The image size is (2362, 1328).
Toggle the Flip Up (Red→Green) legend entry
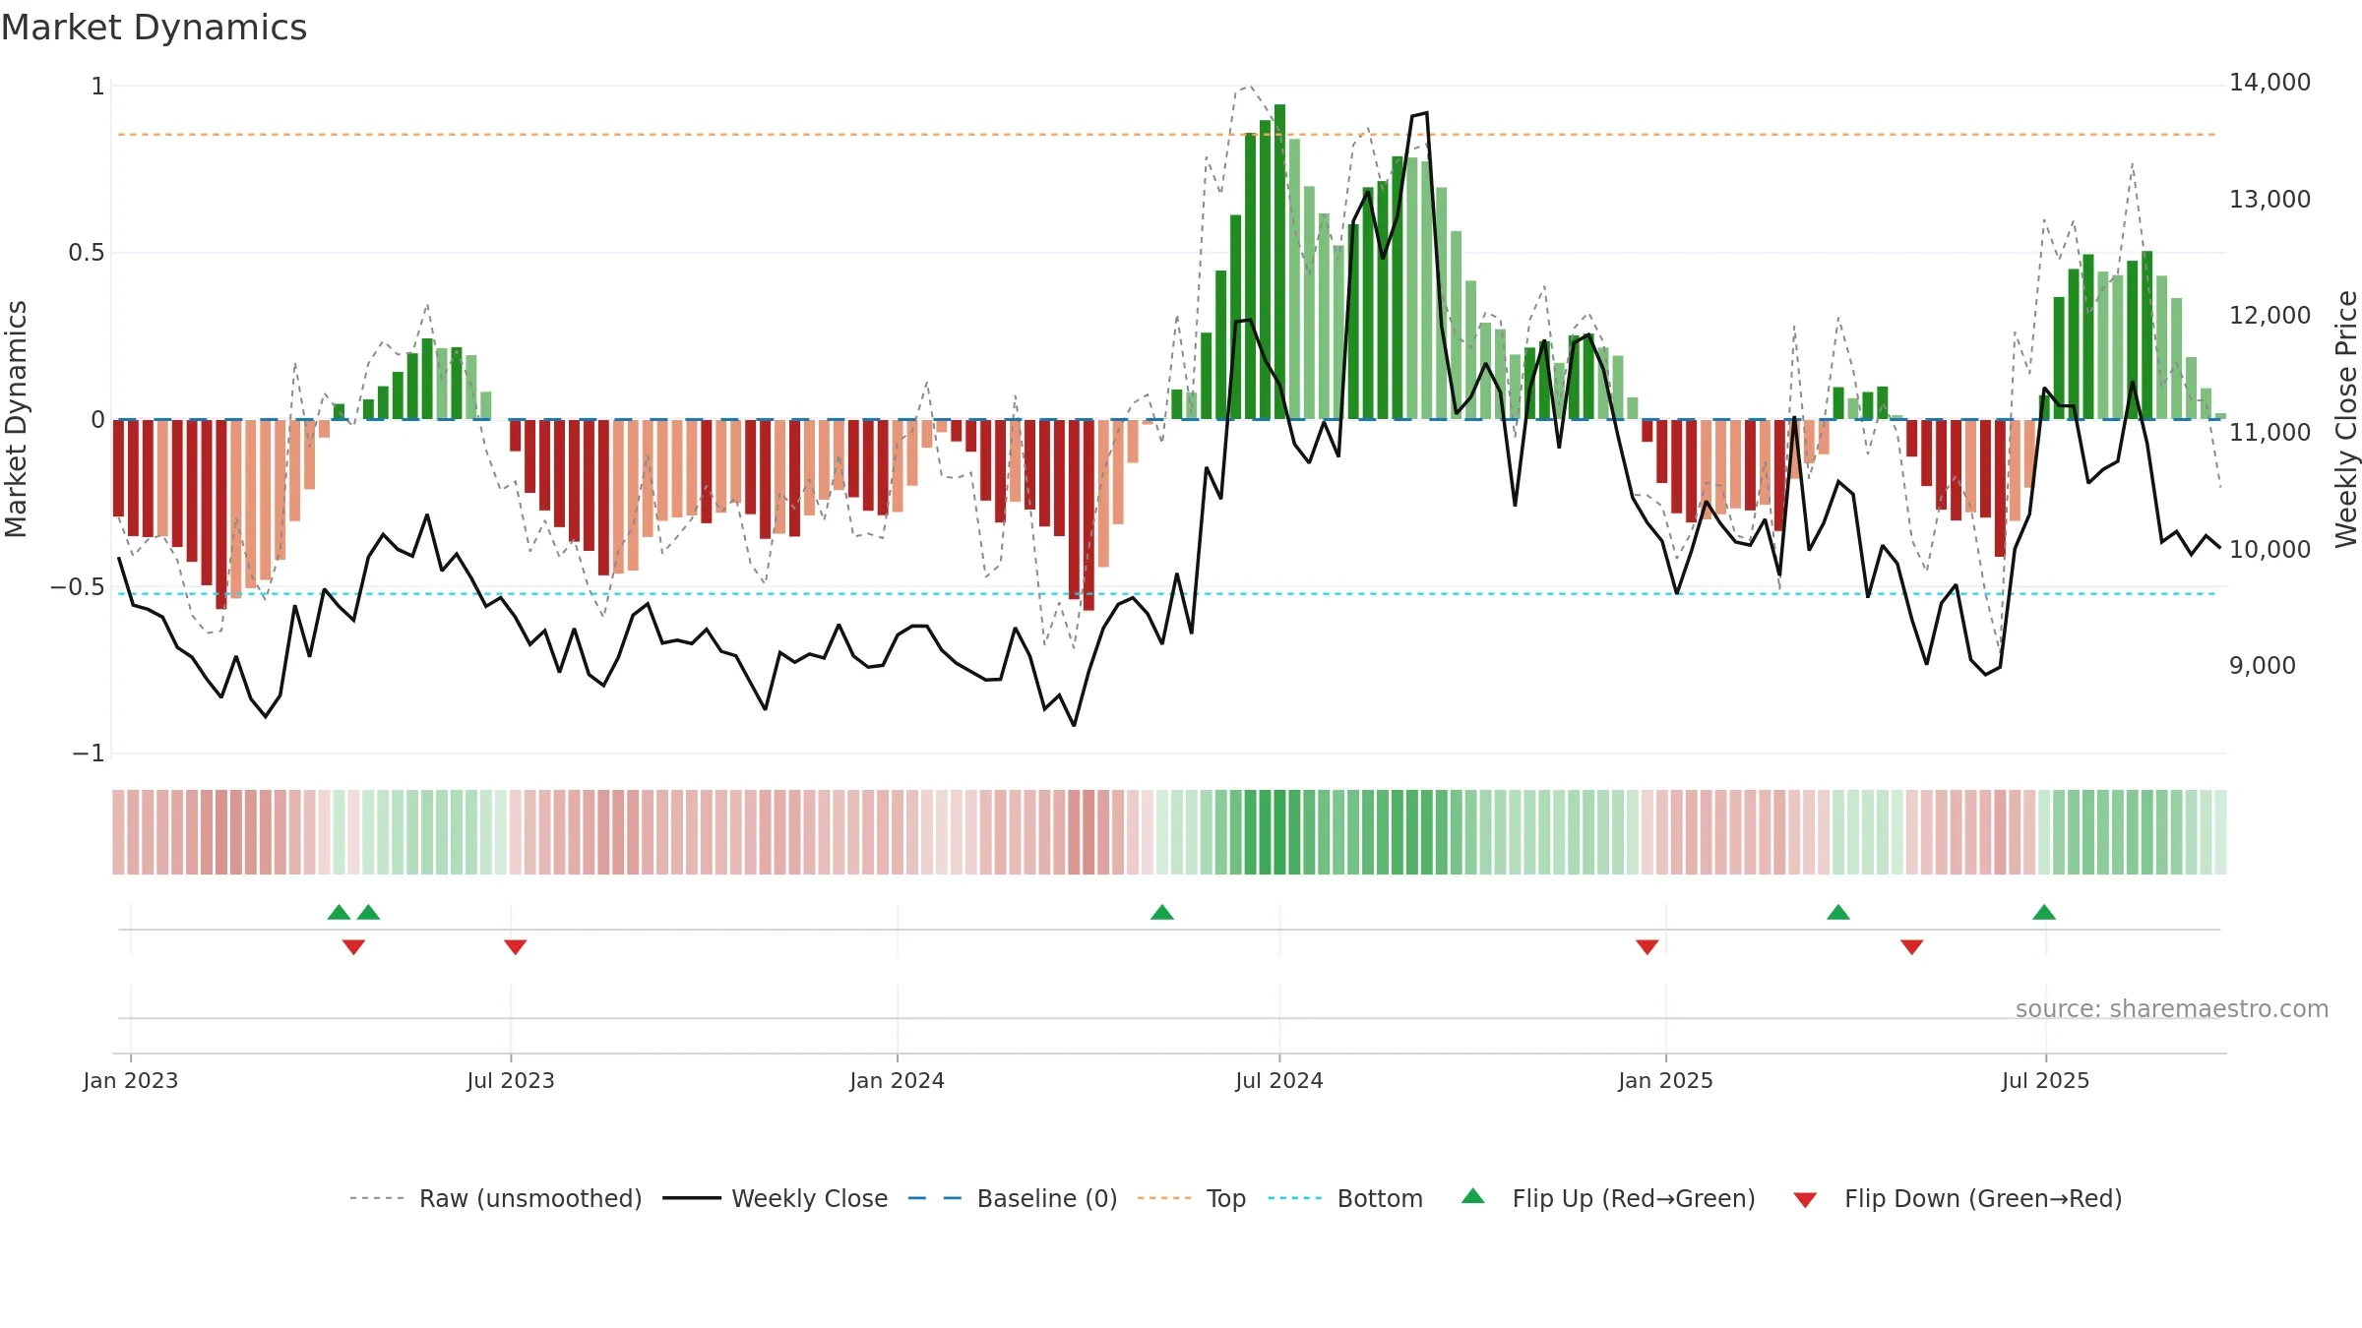pos(1608,1198)
